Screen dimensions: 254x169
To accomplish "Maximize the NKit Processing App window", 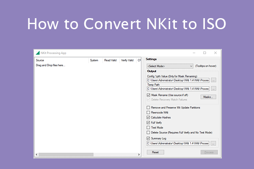I will pos(204,53).
